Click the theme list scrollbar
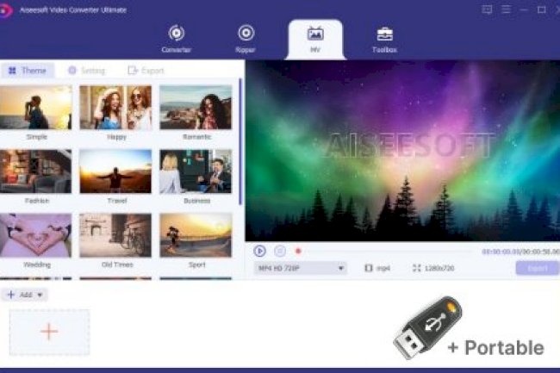Screen dimensions: 560x373 (240, 141)
